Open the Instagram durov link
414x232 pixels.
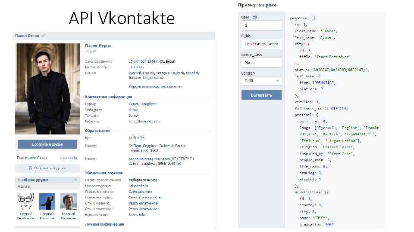[x=133, y=110]
